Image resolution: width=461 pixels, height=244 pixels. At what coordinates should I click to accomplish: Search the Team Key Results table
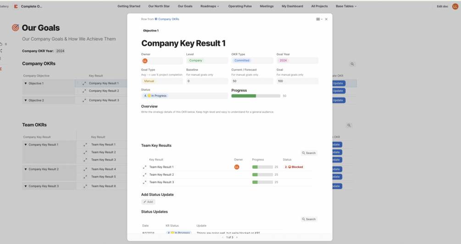click(x=309, y=153)
